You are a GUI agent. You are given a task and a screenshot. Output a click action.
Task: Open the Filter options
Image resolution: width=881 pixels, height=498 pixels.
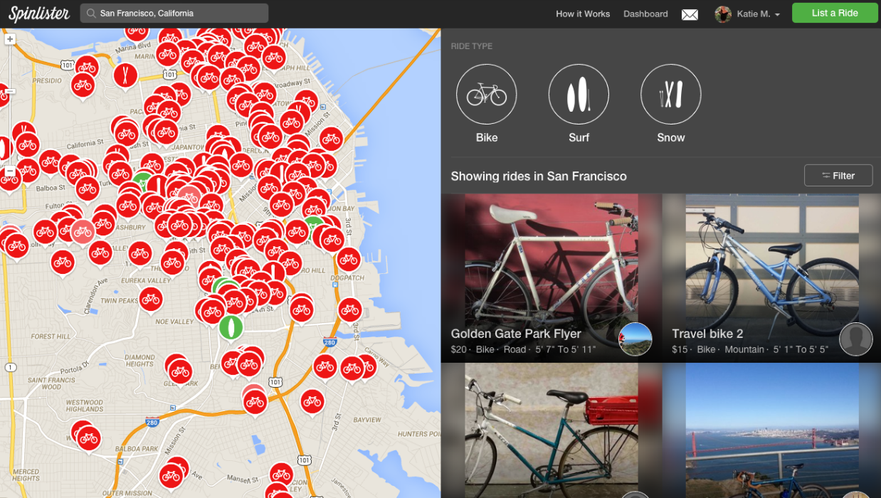click(838, 176)
